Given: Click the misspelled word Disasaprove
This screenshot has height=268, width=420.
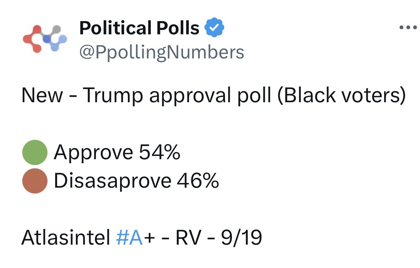Looking at the screenshot, I should pos(112,180).
